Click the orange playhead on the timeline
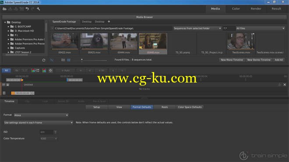 (22, 80)
